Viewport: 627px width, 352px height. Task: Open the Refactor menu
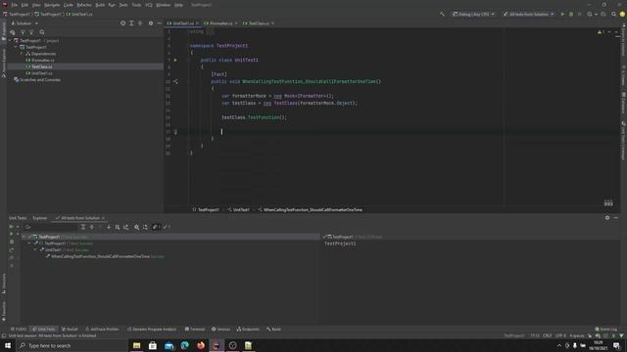(84, 5)
